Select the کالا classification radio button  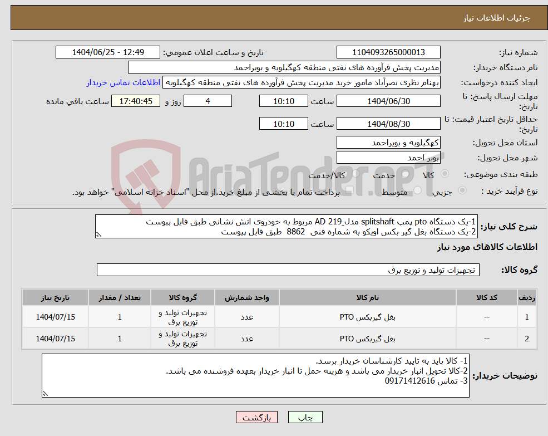445,174
